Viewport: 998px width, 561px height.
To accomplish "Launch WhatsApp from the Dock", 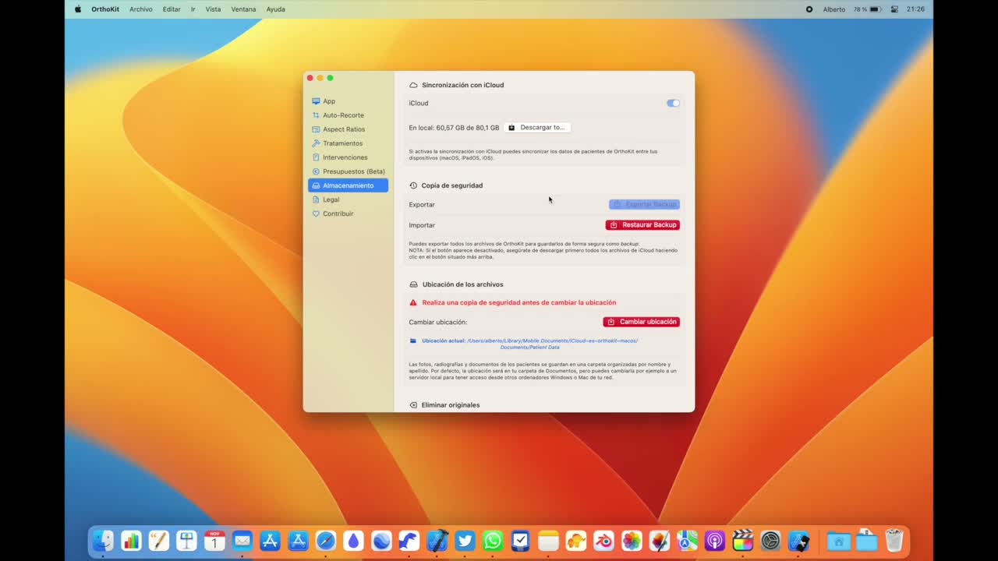I will [493, 540].
